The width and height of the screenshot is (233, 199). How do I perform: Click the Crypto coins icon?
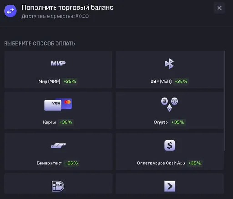click(x=170, y=104)
